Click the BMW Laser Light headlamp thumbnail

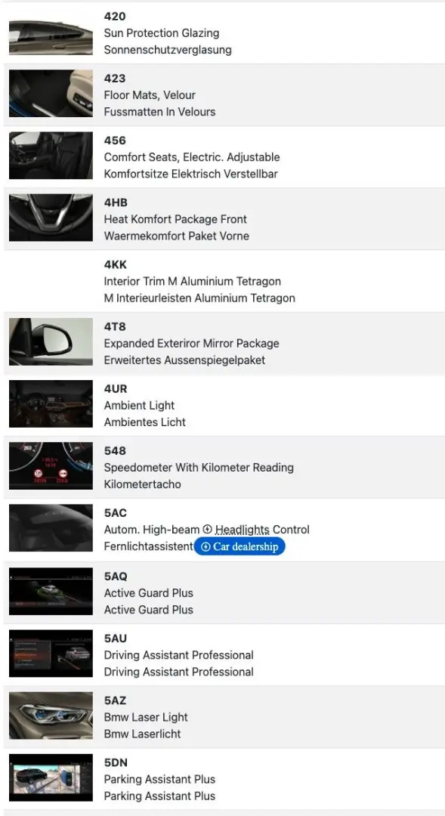(x=50, y=716)
